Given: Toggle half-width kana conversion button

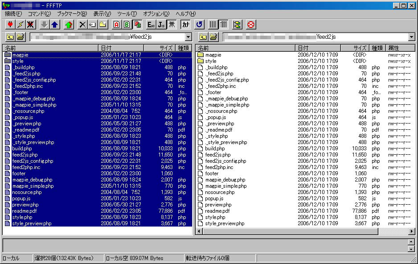Looking at the screenshot, I should click(185, 25).
